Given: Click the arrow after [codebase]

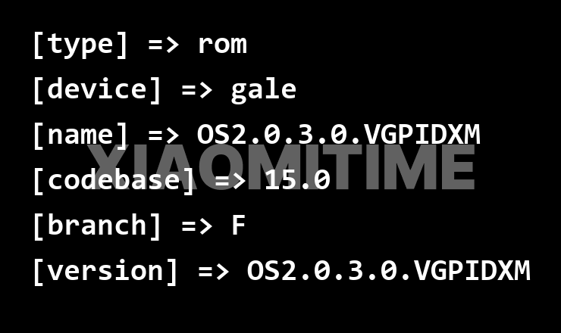Looking at the screenshot, I should pyautogui.click(x=230, y=181).
